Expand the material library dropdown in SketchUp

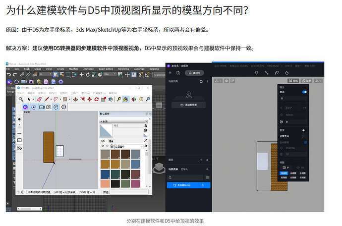point(129,146)
